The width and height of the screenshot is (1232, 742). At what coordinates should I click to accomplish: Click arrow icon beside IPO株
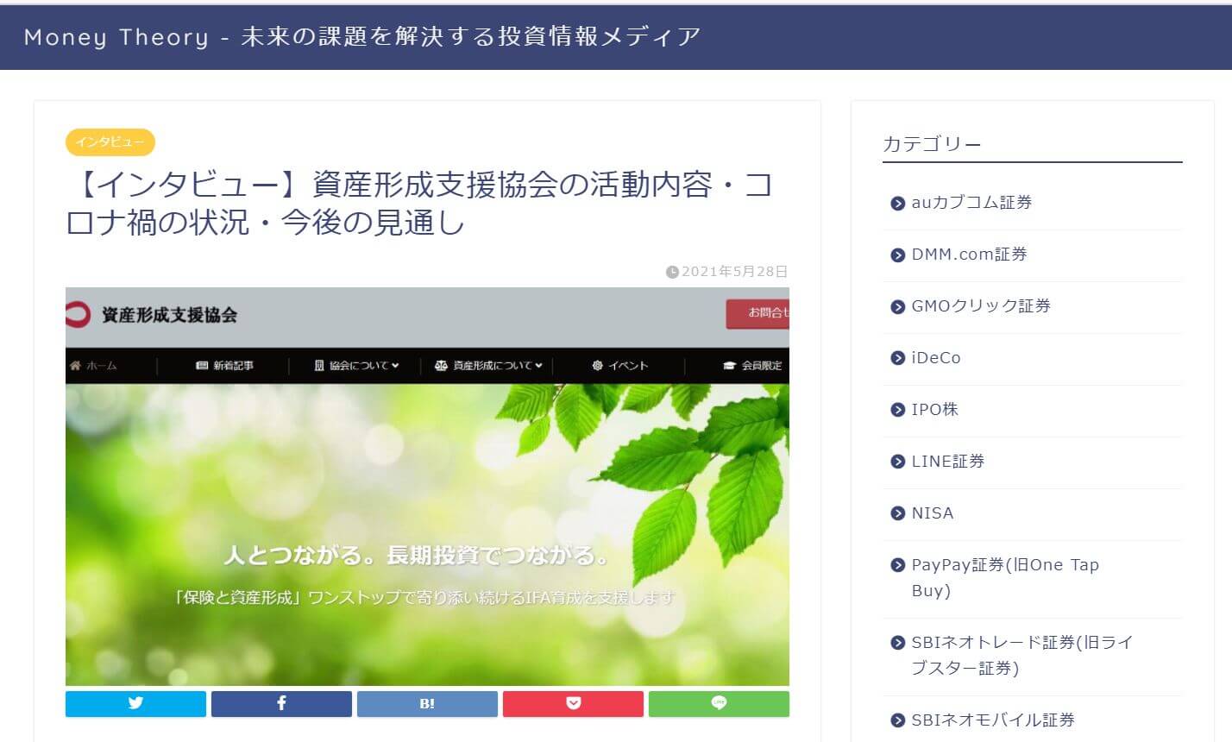click(897, 411)
